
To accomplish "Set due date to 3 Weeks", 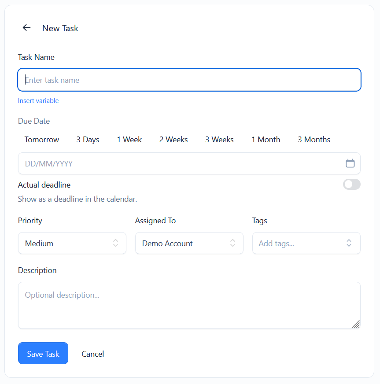I will pyautogui.click(x=219, y=139).
